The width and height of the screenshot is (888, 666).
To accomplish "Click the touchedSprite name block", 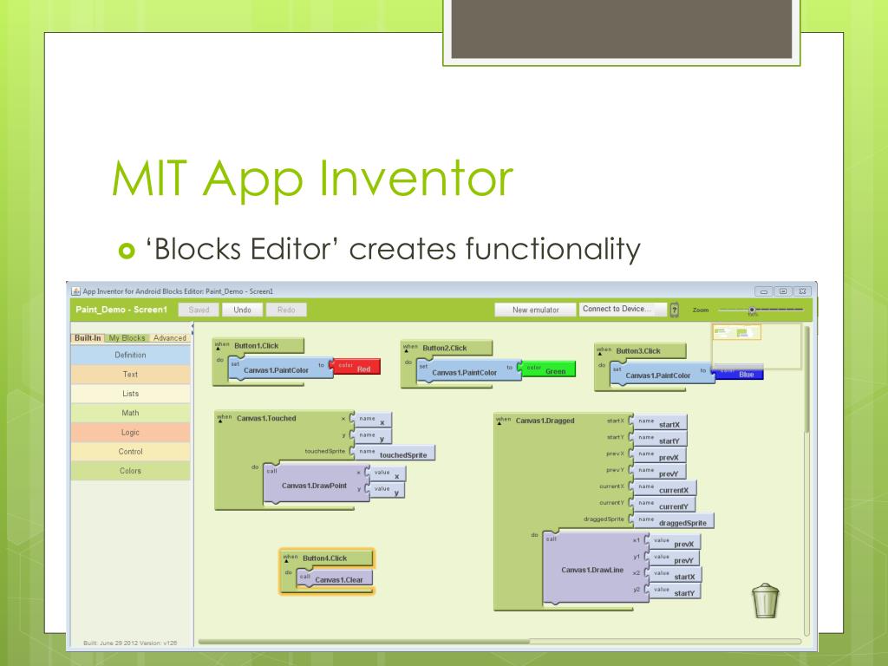I will 395,453.
